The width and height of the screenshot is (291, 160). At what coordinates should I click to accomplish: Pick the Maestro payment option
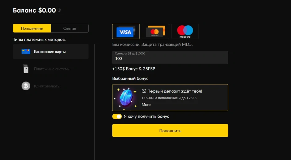point(185,32)
